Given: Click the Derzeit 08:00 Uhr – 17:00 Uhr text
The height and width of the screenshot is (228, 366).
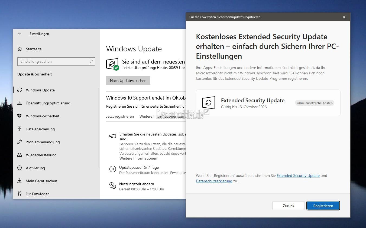Looking at the screenshot, I should point(142,189).
